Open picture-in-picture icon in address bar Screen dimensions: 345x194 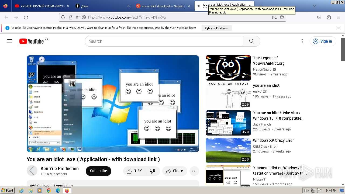coord(274,17)
